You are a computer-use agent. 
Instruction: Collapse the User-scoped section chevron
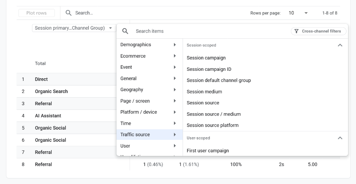(x=340, y=138)
